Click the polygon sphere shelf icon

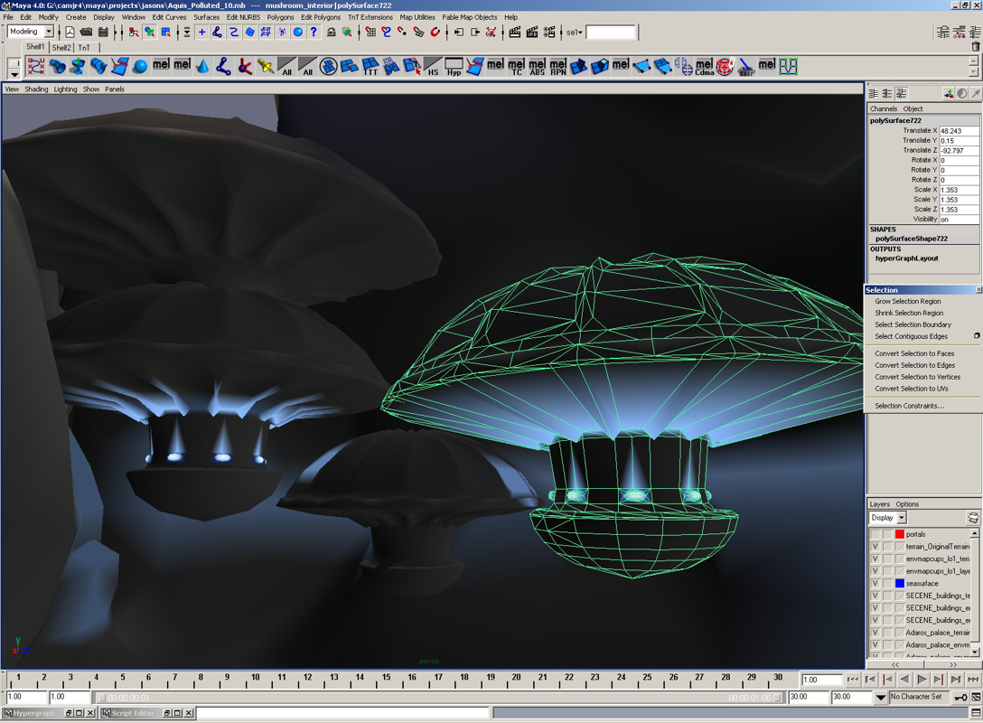point(140,67)
